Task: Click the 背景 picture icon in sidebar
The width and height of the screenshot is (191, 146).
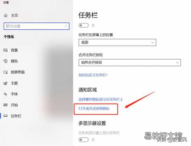Action: click(5, 50)
